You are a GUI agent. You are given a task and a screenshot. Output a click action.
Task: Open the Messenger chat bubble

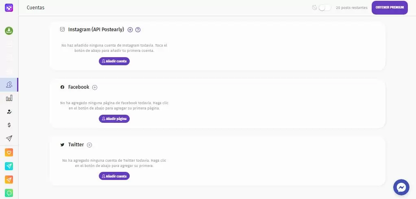401,187
